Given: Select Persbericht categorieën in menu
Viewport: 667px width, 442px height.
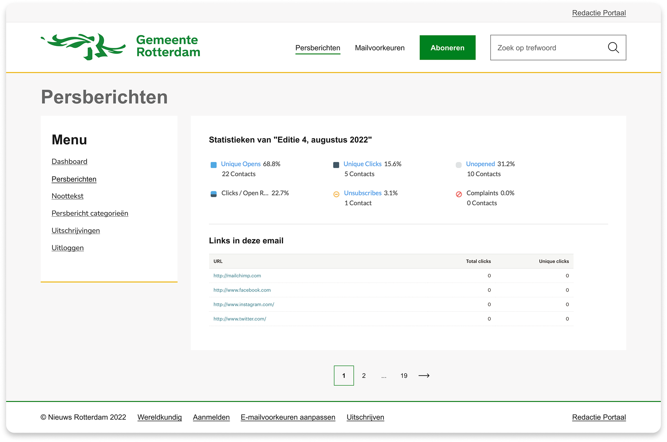Looking at the screenshot, I should tap(90, 213).
